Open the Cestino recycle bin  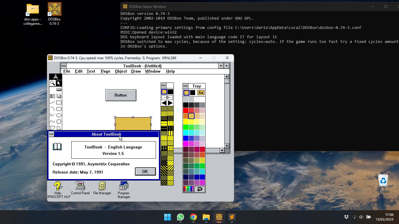pyautogui.click(x=383, y=183)
